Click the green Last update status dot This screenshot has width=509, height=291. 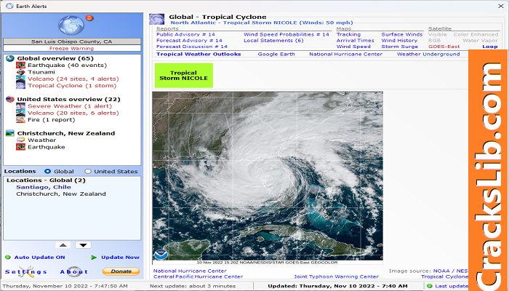point(430,286)
